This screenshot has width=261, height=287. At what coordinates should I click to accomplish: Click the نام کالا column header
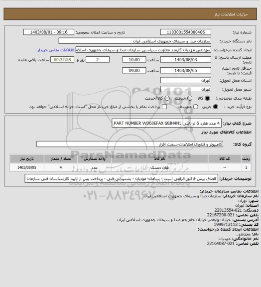click(159, 159)
